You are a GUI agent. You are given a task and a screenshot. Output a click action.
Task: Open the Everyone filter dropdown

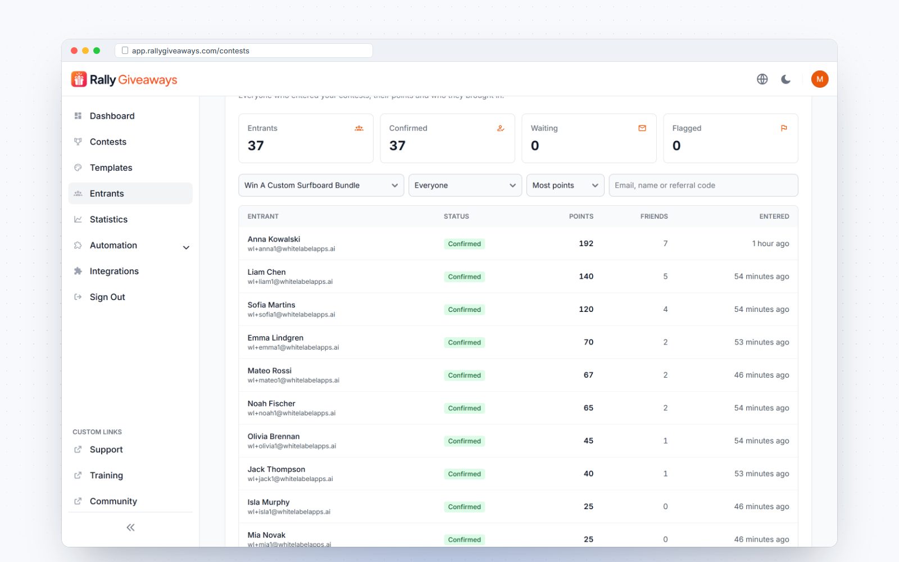[465, 185]
